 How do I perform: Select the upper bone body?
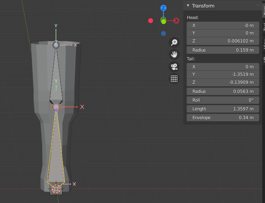click(x=56, y=76)
